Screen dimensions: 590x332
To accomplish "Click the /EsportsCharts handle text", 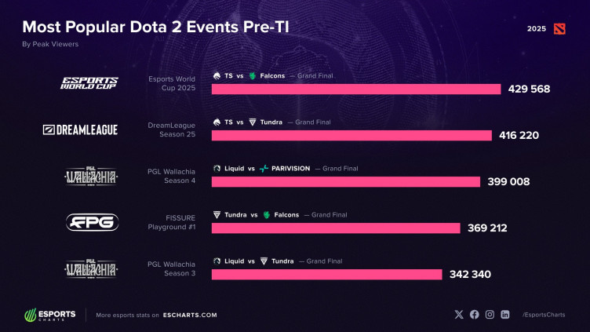I will click(x=542, y=315).
